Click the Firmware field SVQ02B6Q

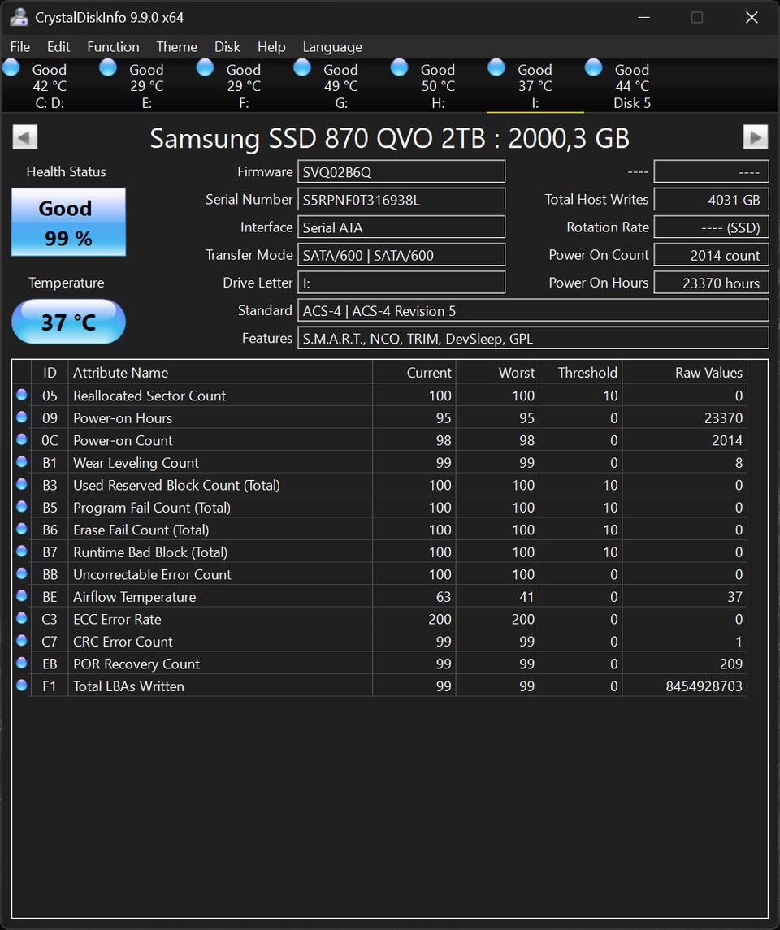coord(401,171)
